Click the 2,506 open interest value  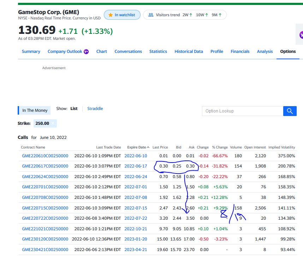click(x=260, y=208)
